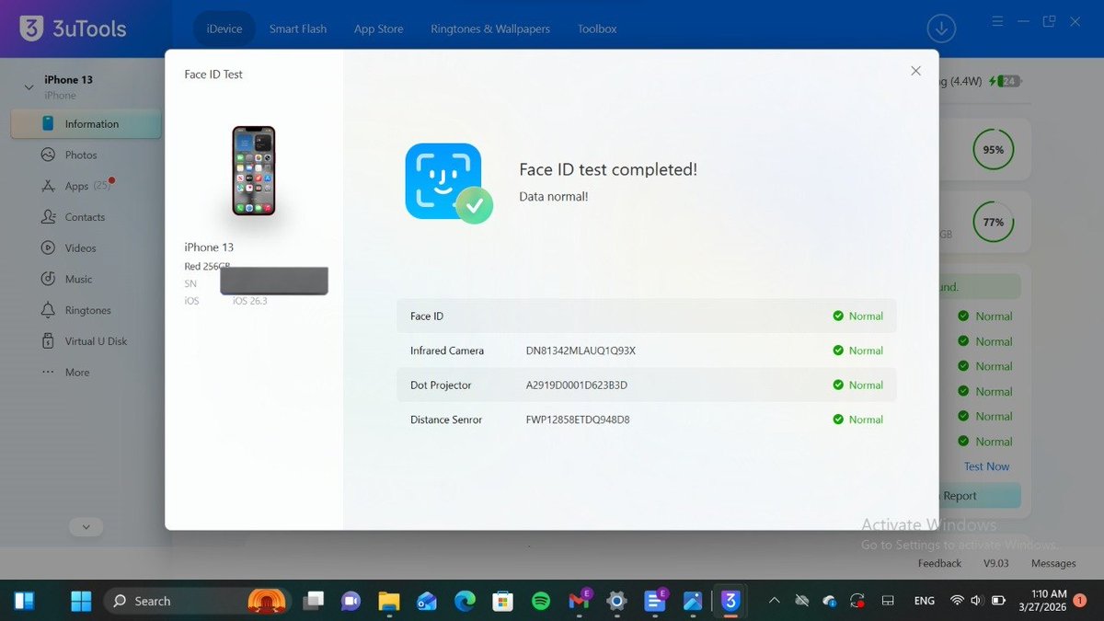
Task: Open the Information section in sidebar
Action: pos(86,124)
